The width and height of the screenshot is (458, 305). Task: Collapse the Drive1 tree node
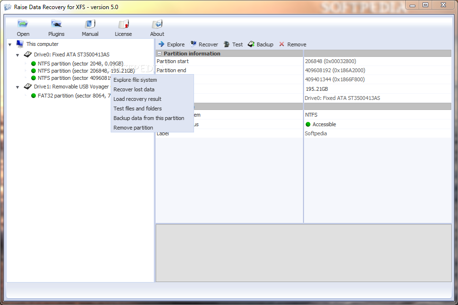18,87
